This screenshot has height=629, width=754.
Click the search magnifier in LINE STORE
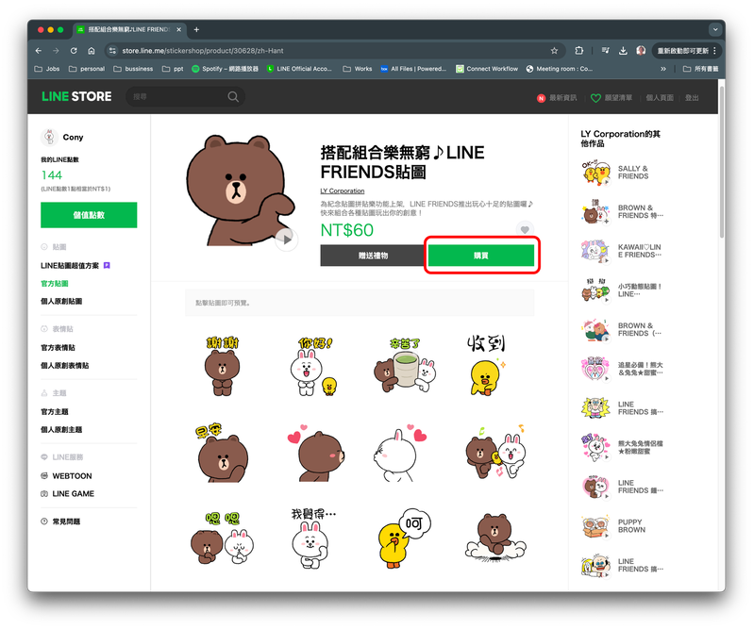coord(233,96)
